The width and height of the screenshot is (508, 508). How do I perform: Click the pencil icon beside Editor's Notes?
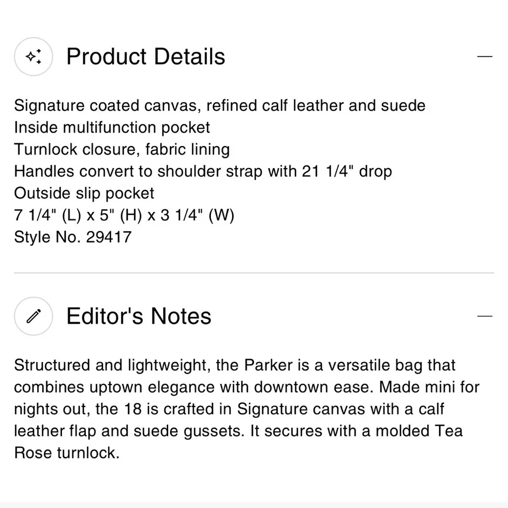[34, 316]
